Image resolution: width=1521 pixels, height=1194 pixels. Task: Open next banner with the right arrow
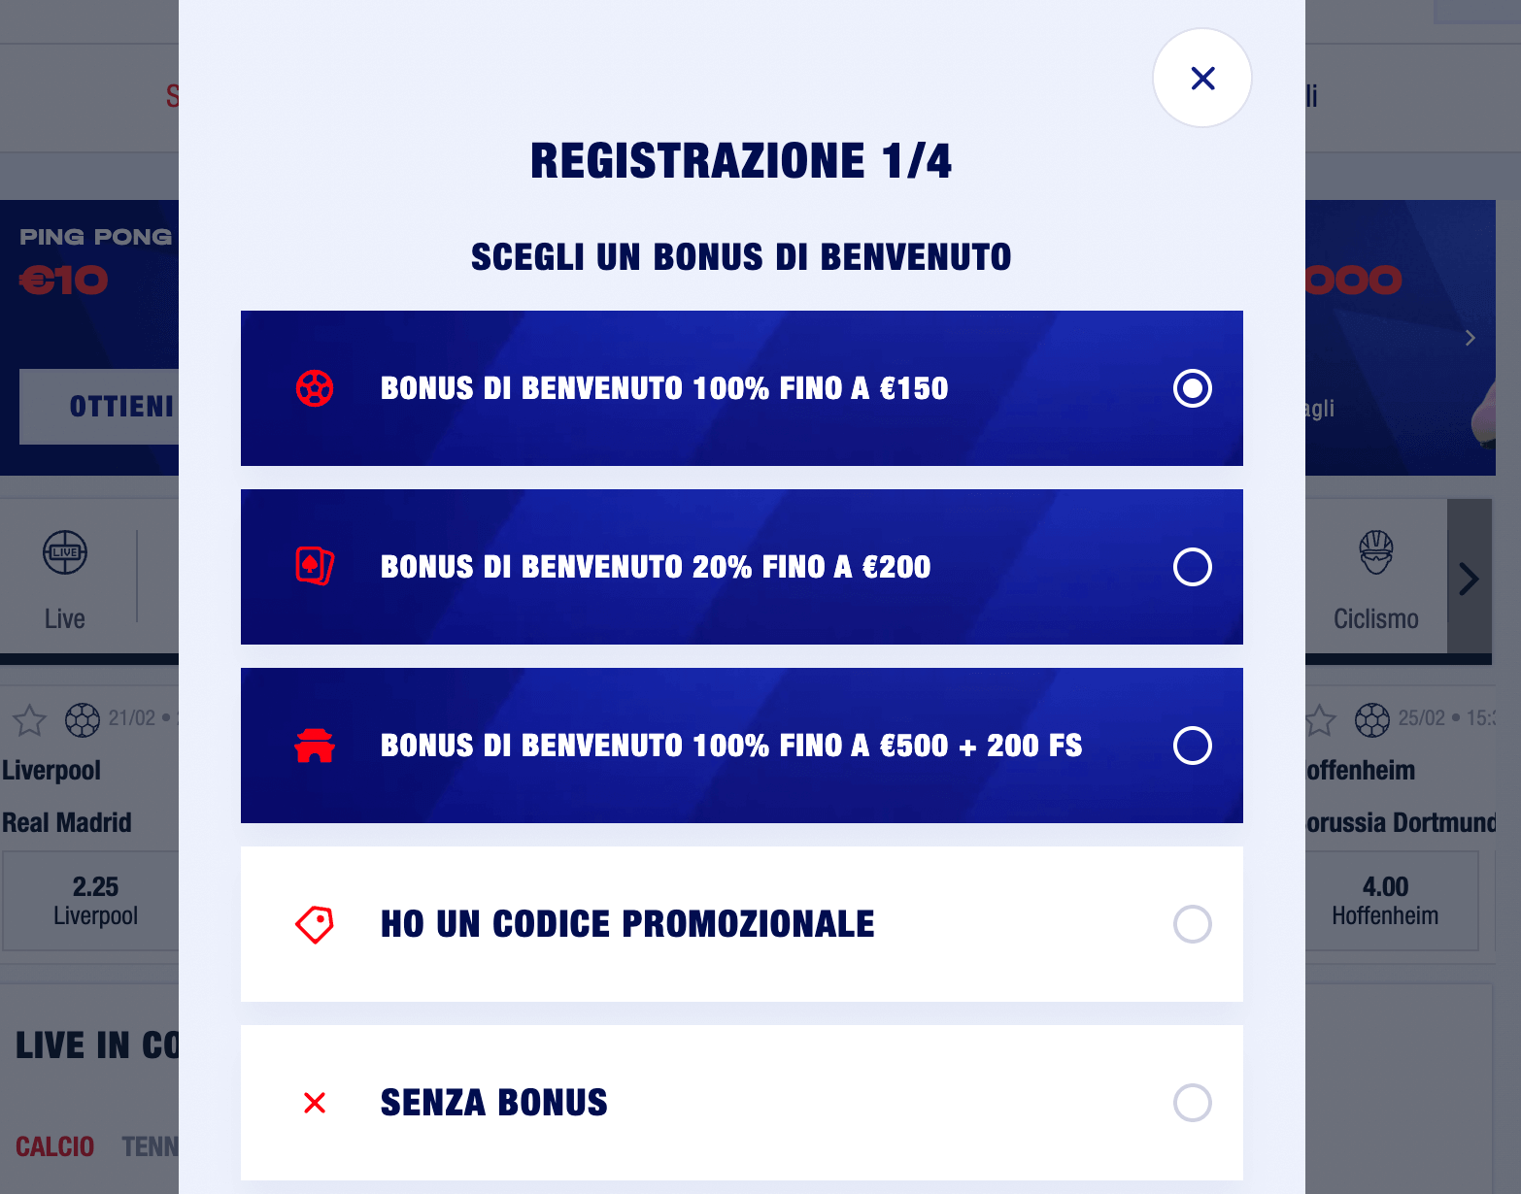pyautogui.click(x=1469, y=338)
